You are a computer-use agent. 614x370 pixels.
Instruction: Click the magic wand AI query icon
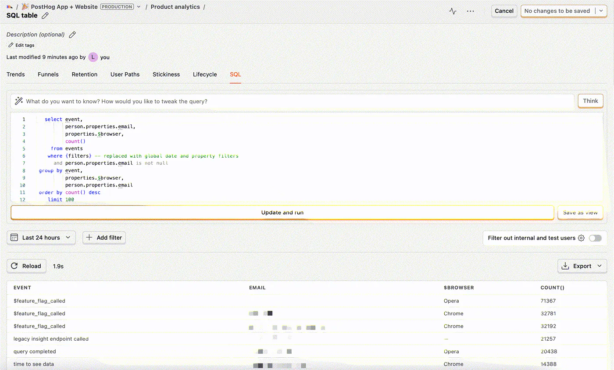click(x=19, y=101)
